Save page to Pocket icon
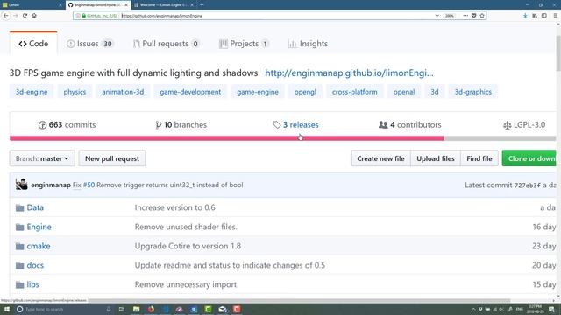The height and width of the screenshot is (315, 561). [x=473, y=16]
